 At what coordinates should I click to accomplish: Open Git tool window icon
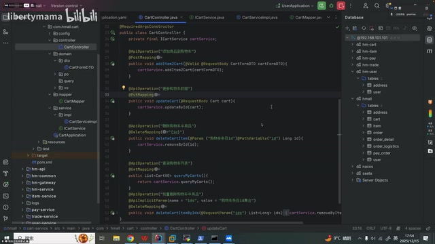pyautogui.click(x=5, y=218)
